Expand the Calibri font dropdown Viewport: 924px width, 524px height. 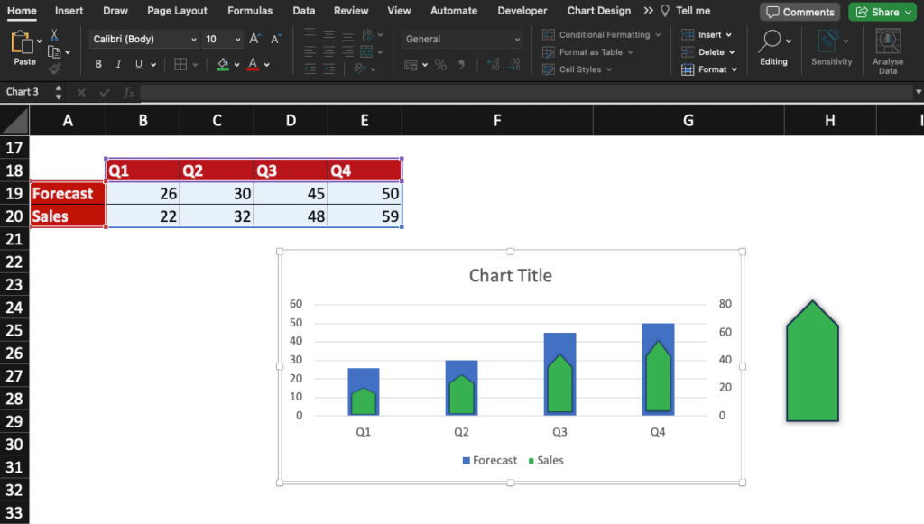click(195, 39)
